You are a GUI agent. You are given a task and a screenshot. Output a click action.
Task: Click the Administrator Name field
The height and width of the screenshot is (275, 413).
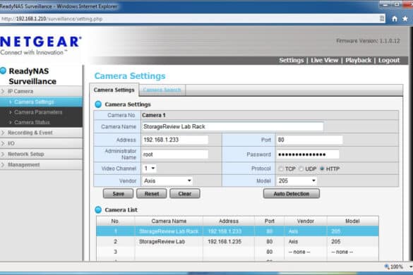point(175,154)
